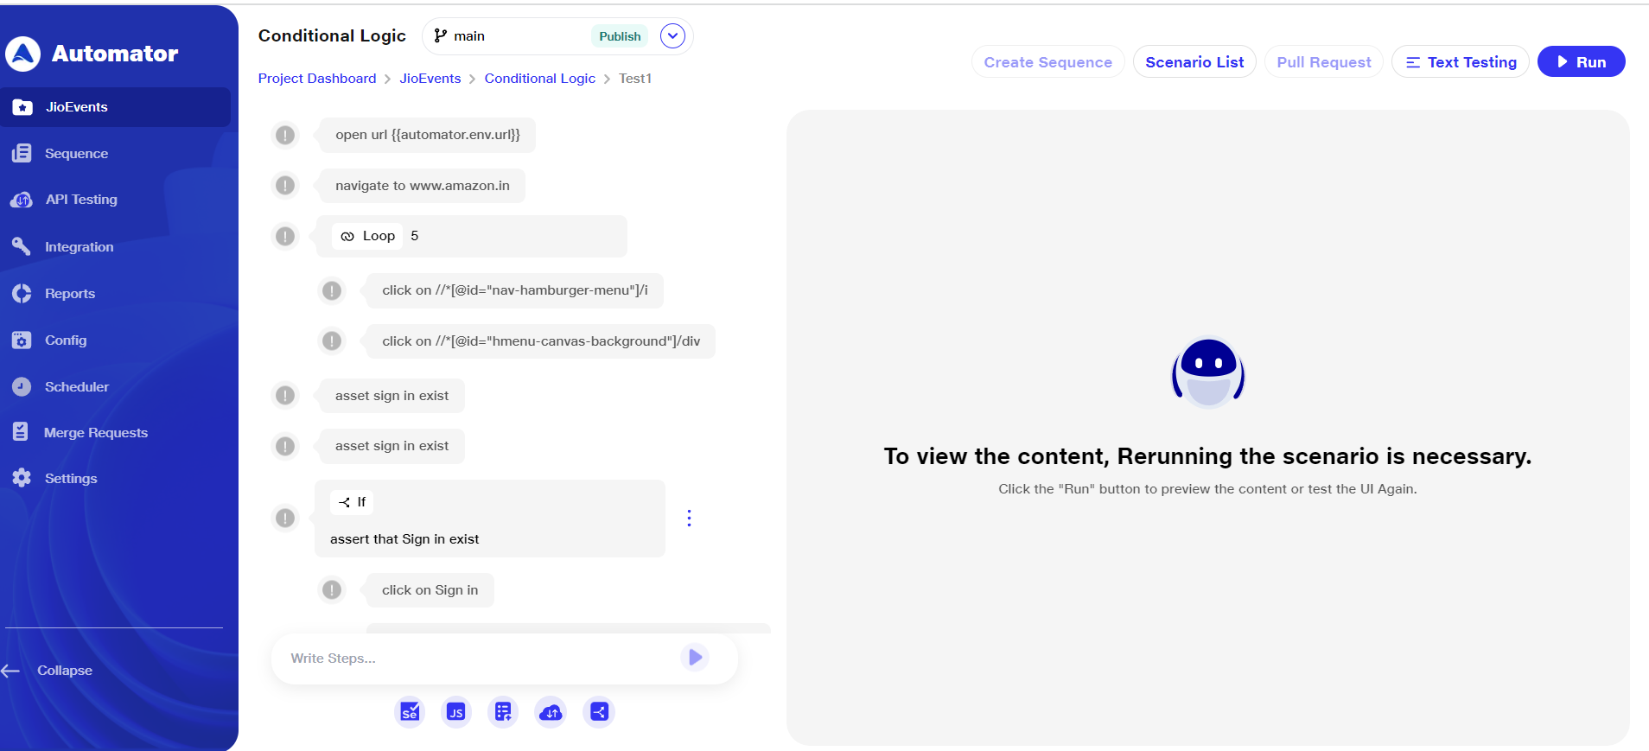
Task: Click the add step list icon
Action: pos(503,712)
